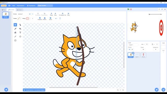Delete the selected shape
Image resolution: width=167 pixels, height=94 pixels.
[50, 19]
